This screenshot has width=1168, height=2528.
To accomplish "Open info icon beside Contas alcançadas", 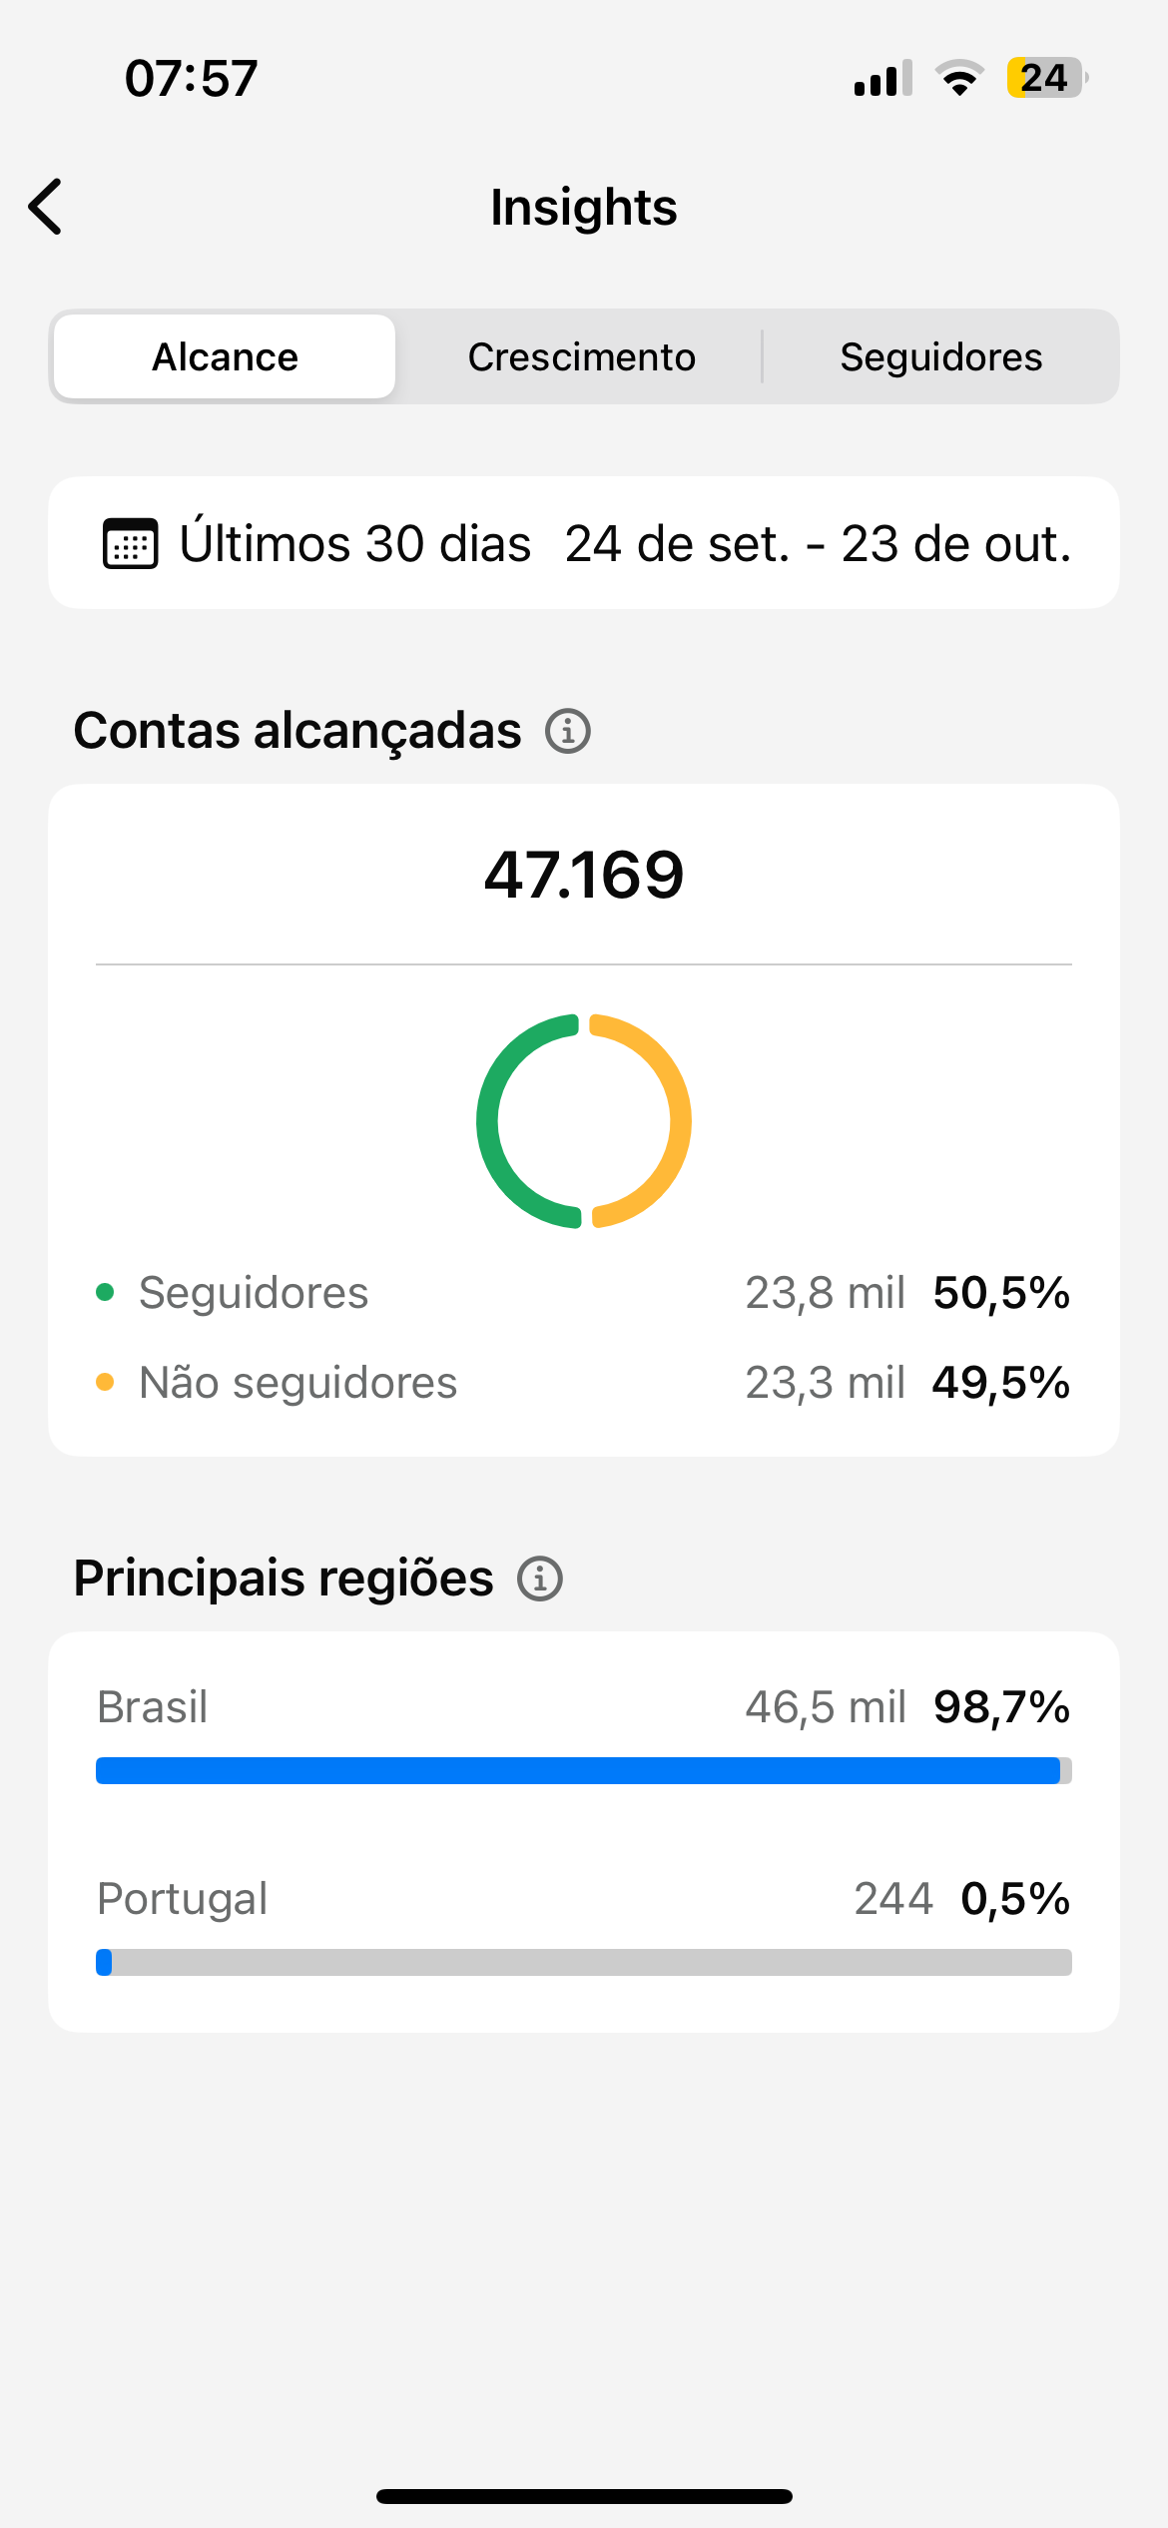I will (567, 731).
